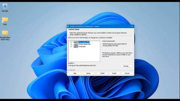Close the Adobe Acrobat DC Setup dialog
Viewport: 180px width, 101px height.
click(x=132, y=26)
